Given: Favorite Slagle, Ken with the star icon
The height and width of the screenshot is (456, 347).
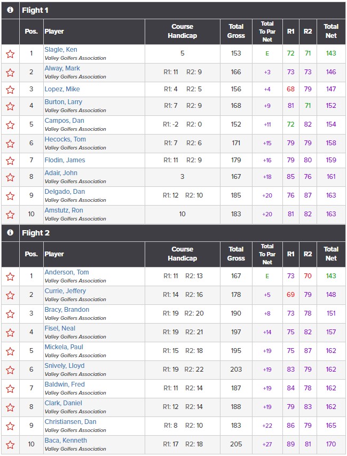Looking at the screenshot, I should 10,54.
